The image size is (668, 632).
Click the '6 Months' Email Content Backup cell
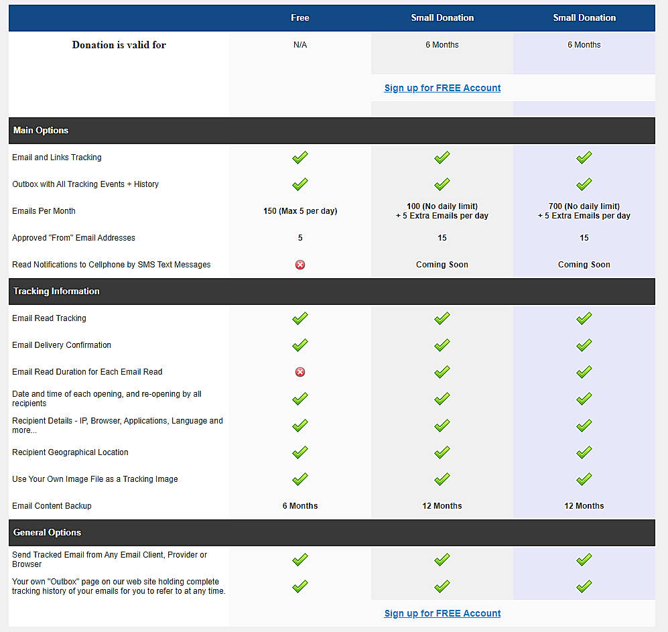coord(300,506)
